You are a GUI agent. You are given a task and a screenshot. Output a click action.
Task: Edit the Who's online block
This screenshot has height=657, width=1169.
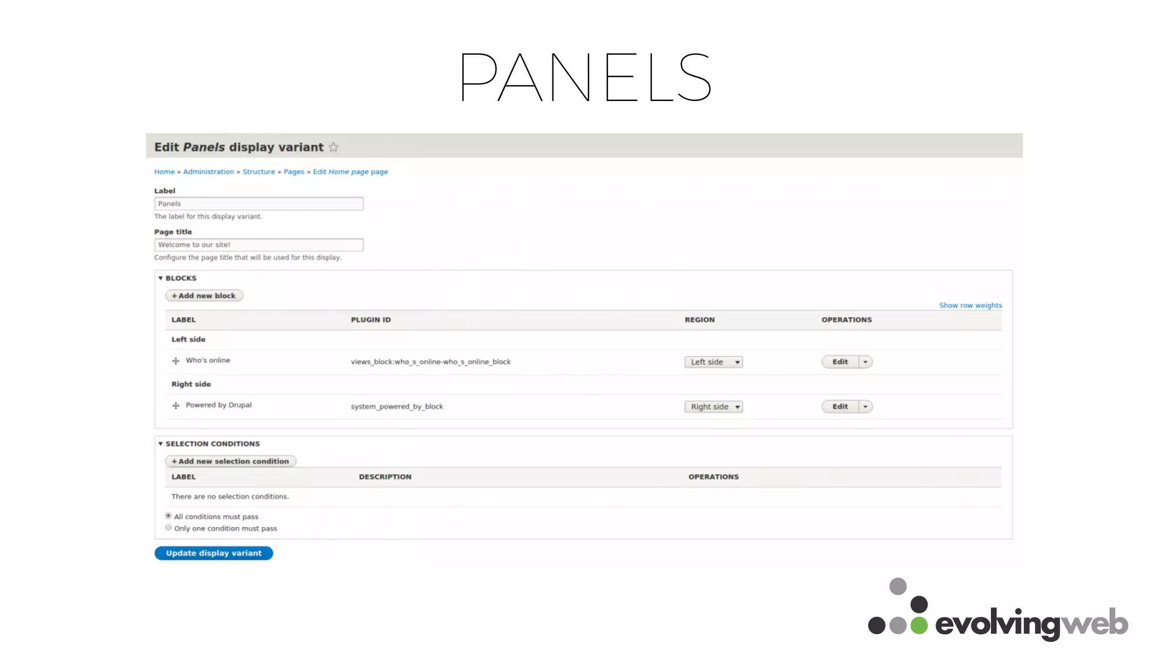point(840,362)
